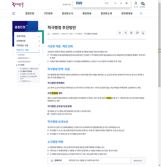The height and width of the screenshot is (167, 161).
Task: Collapse 민원 신고·상담 sidebar section
Action: [x=28, y=50]
